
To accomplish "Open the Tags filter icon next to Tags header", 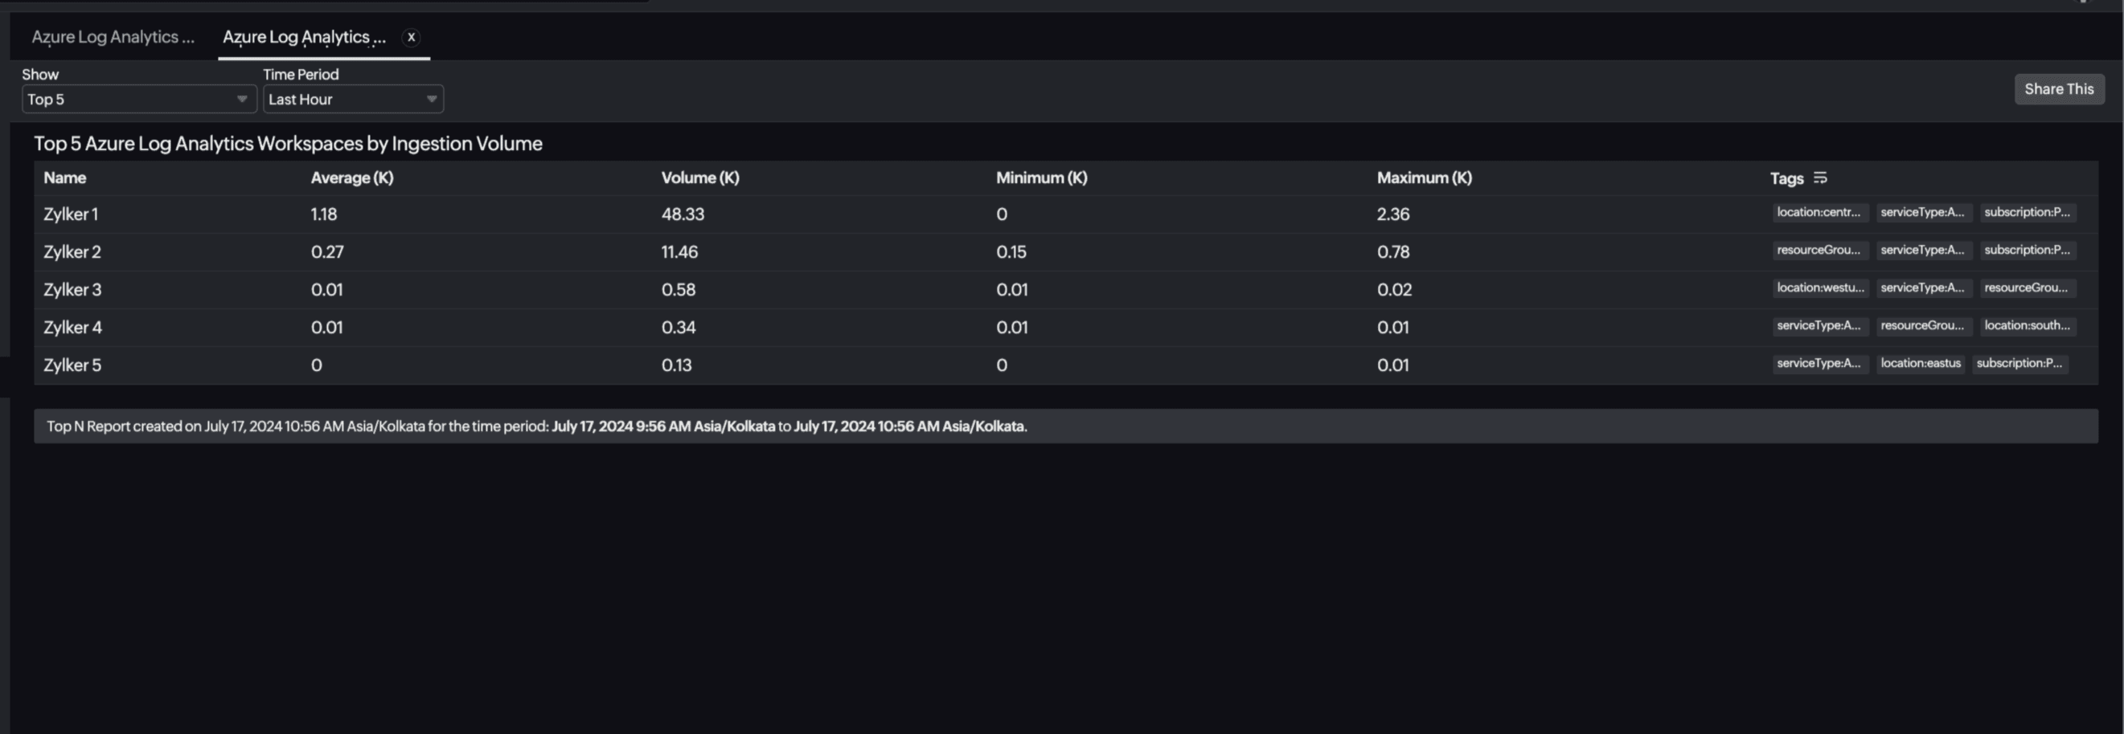I will pos(1822,178).
